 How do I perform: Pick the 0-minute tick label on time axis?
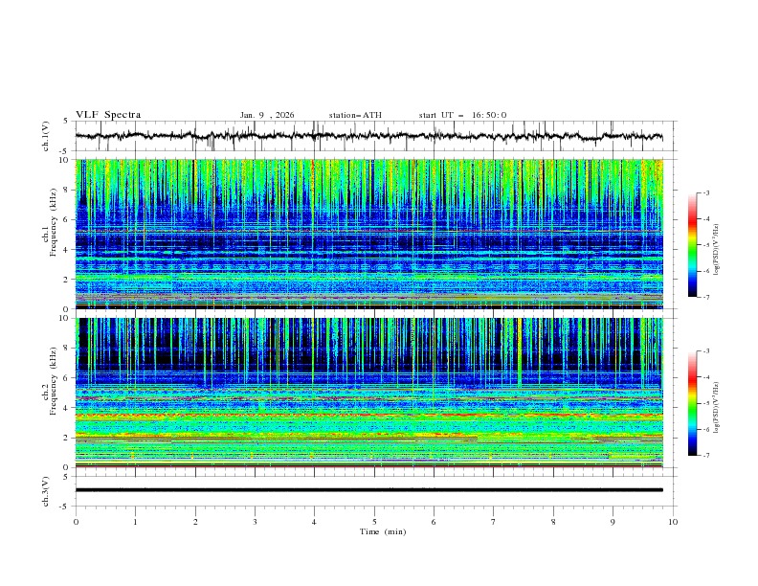(x=76, y=521)
